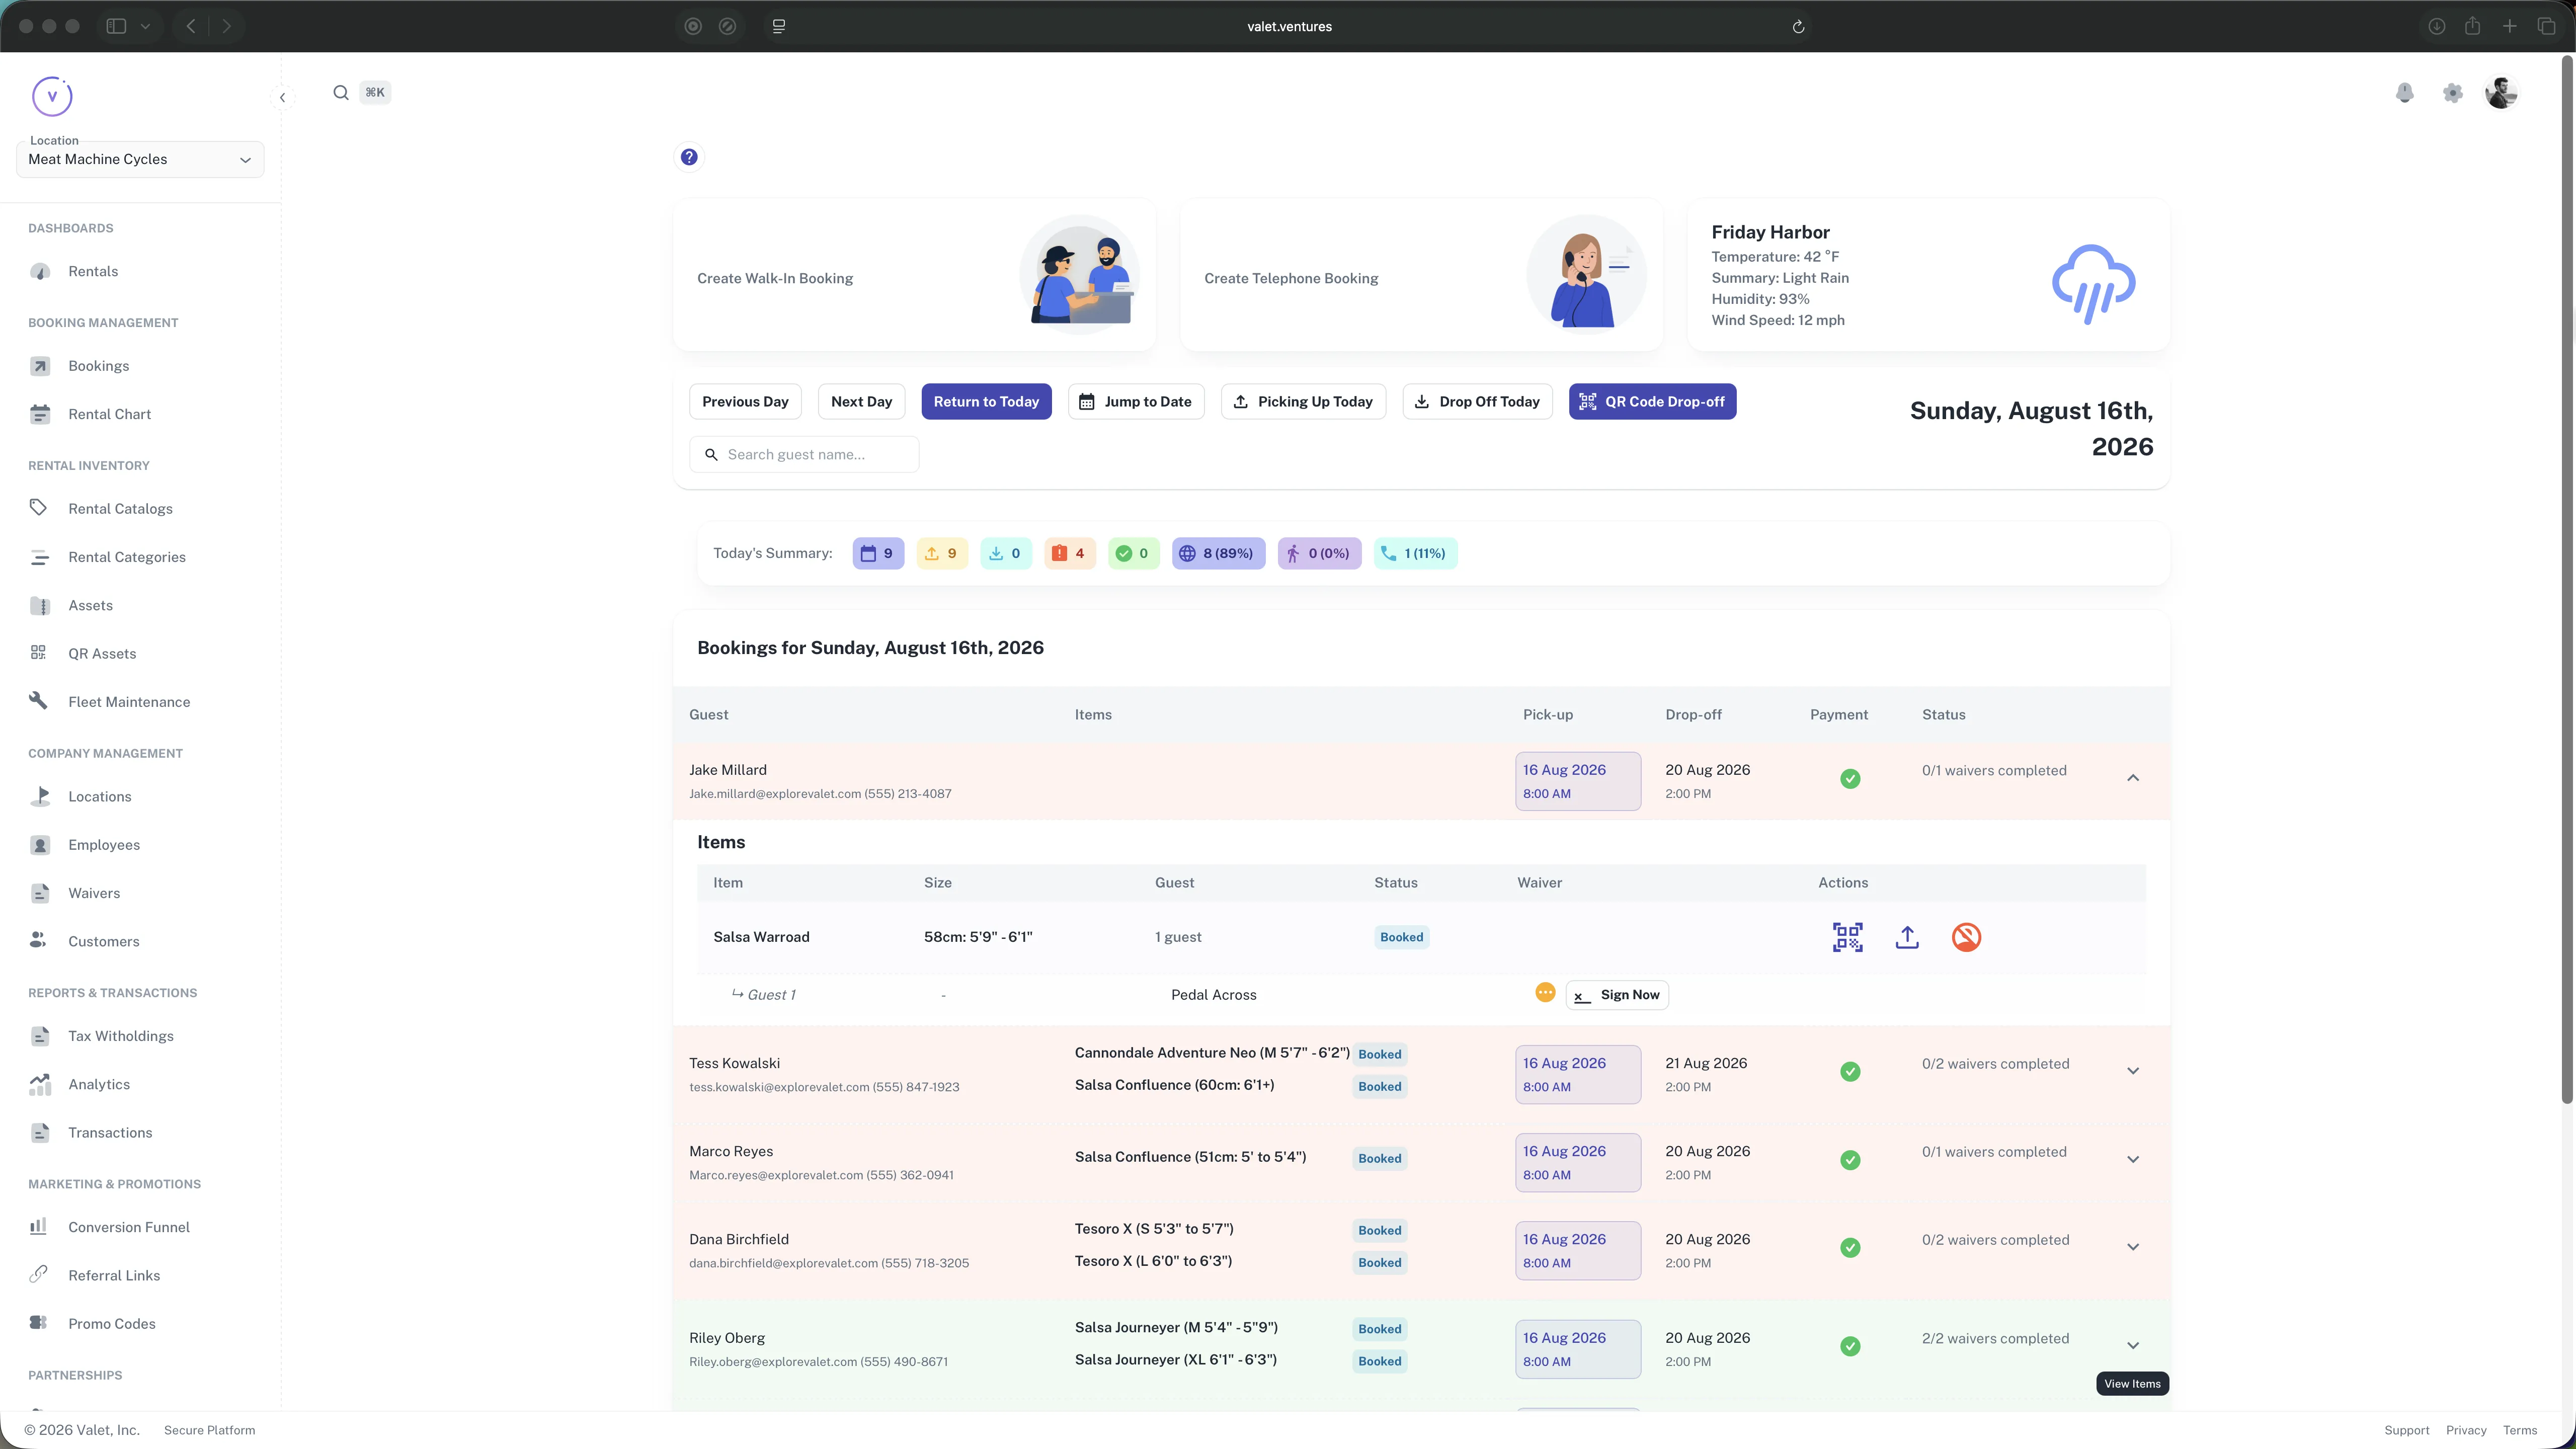Expand Marco Reyes's booking details
This screenshot has width=2576, height=1449.
tap(2132, 1159)
